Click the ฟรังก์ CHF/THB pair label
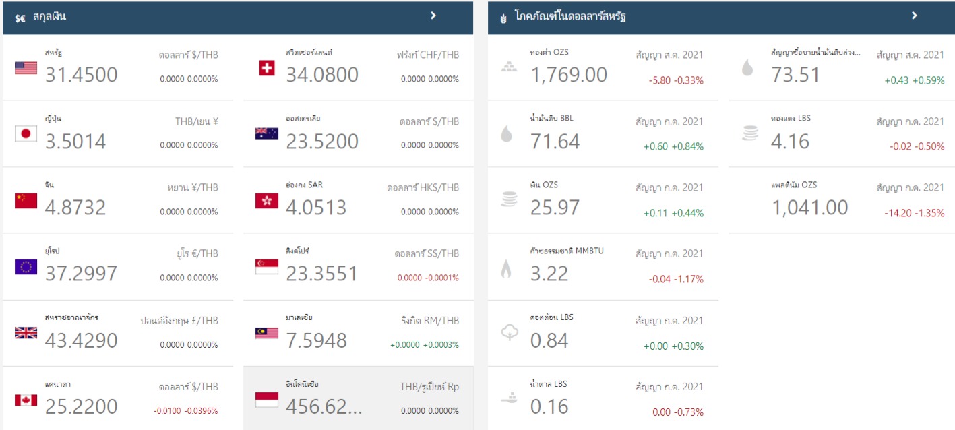 coord(428,55)
